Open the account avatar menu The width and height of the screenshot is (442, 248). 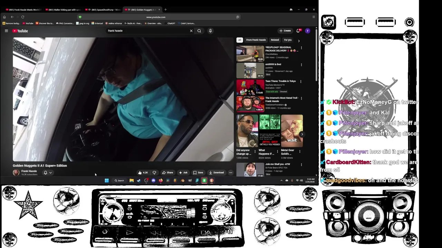pos(307,31)
